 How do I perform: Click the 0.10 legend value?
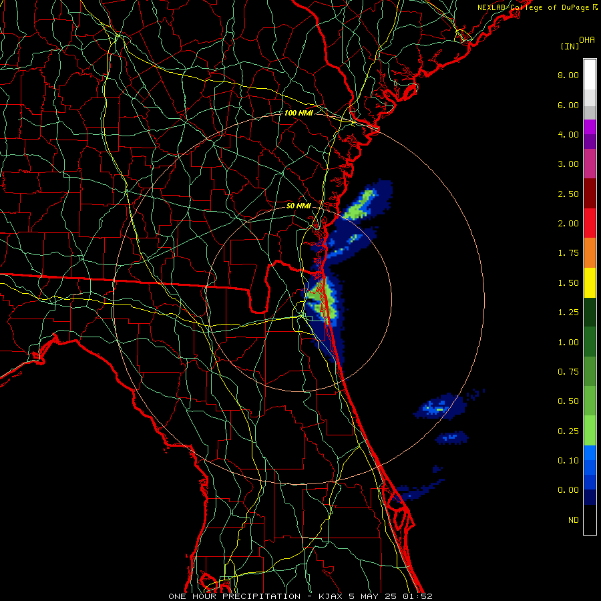568,461
